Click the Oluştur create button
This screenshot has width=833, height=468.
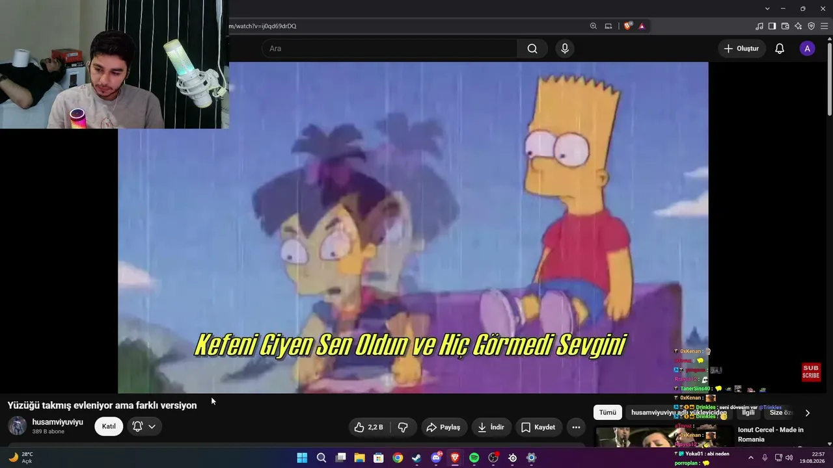(x=741, y=49)
